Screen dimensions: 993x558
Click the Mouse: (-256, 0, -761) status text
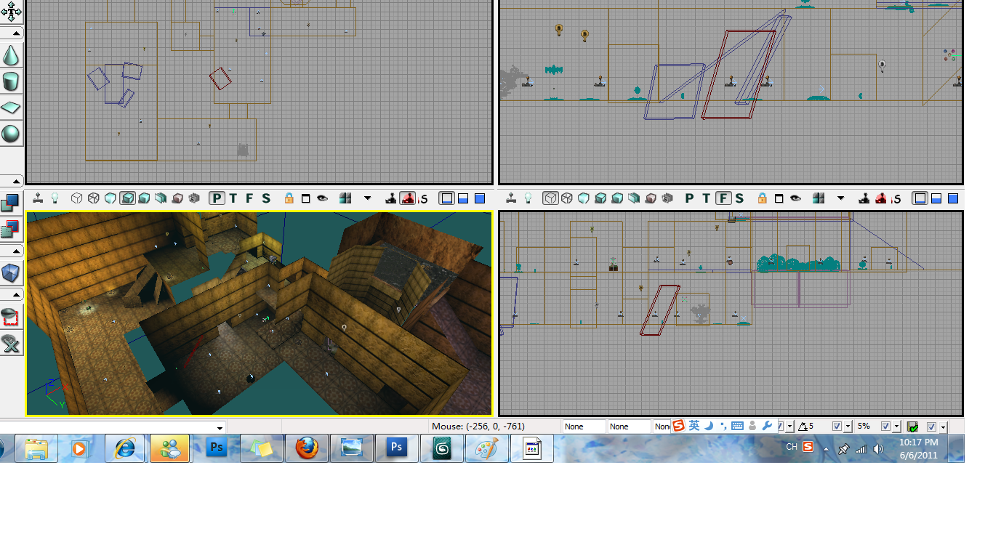tap(478, 426)
